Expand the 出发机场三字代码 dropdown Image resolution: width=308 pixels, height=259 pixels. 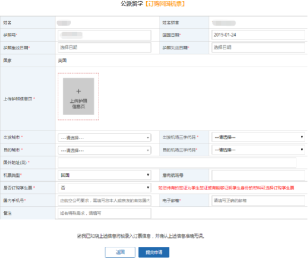(x=259, y=137)
